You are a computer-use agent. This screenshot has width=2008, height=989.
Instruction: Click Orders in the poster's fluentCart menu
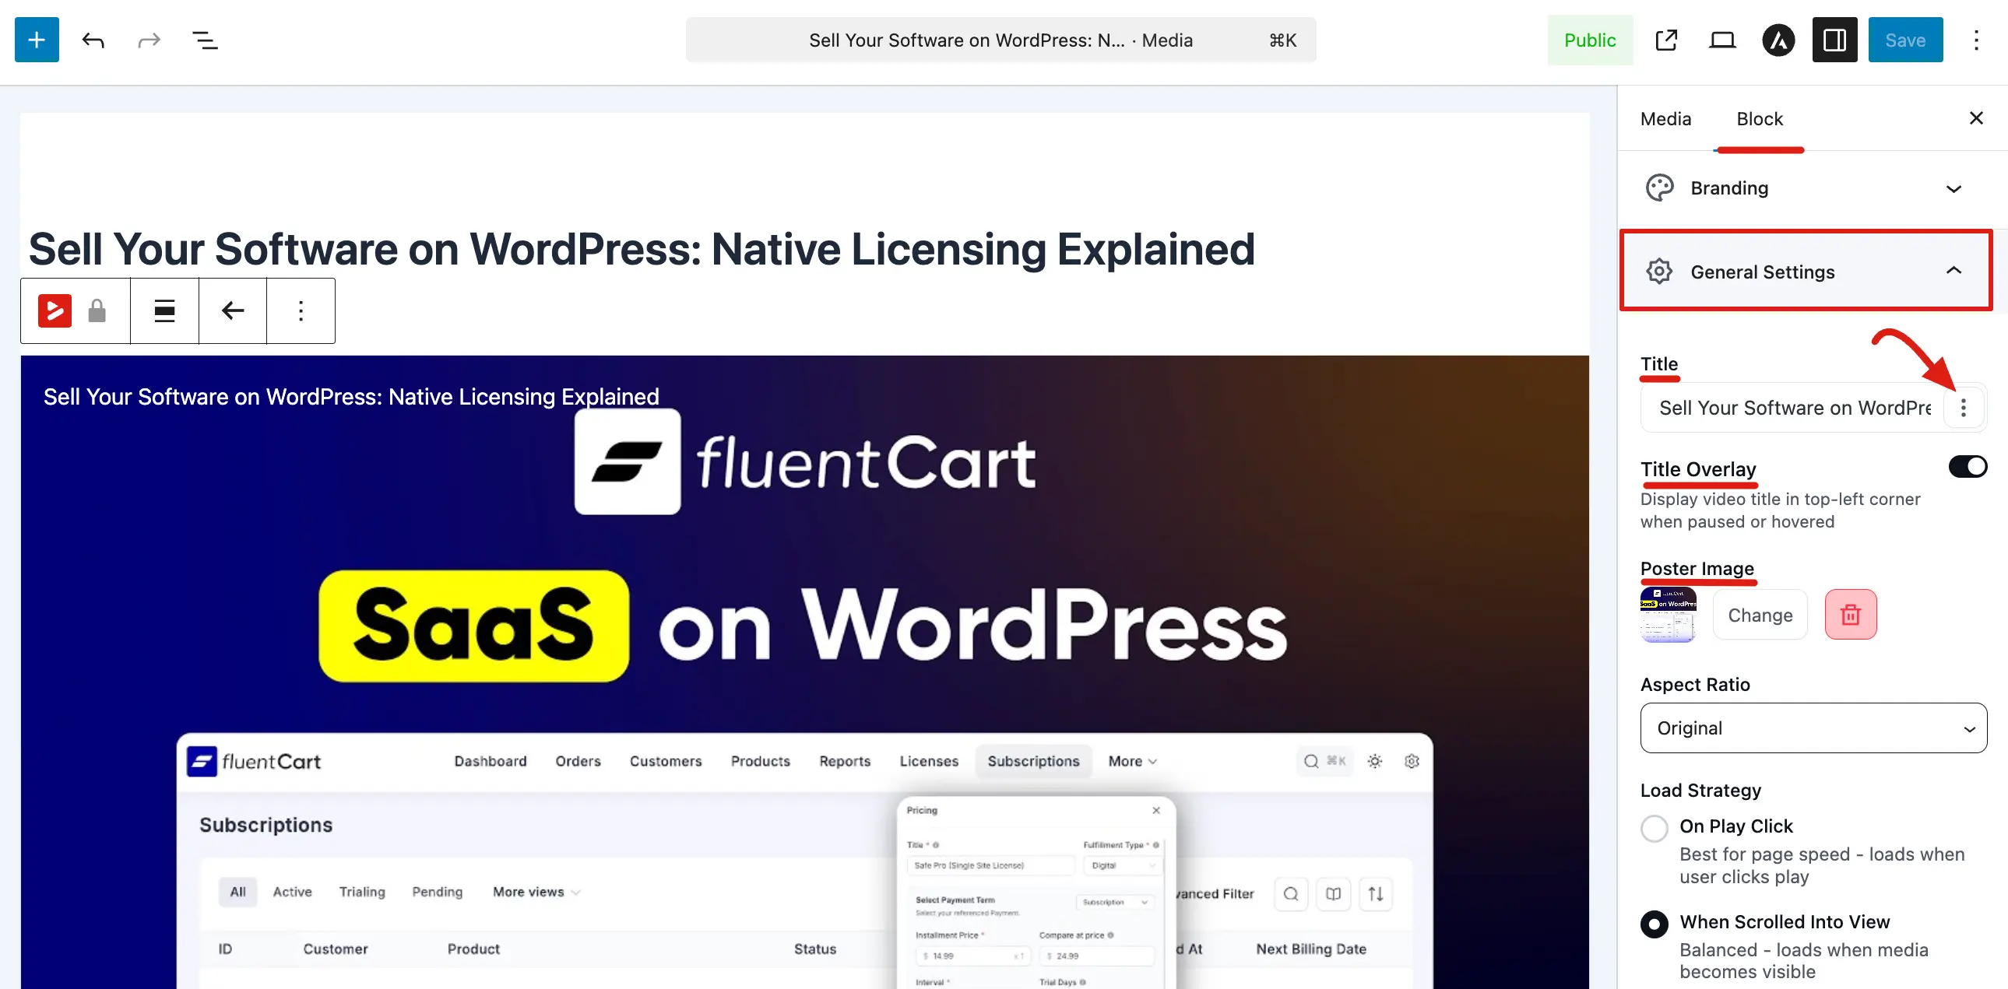pos(578,761)
